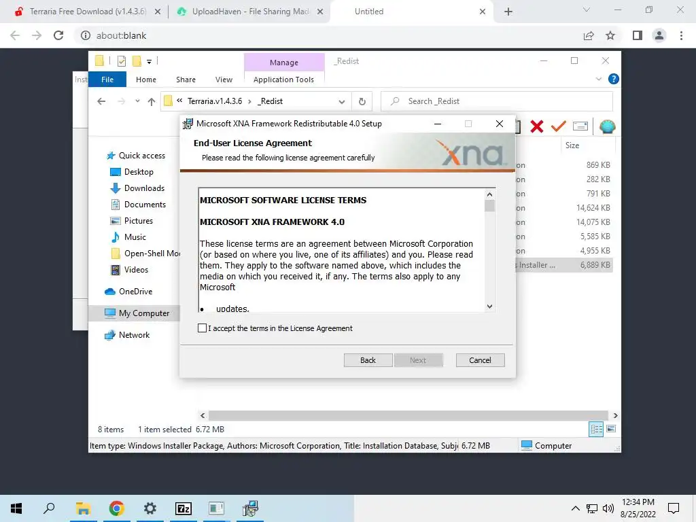The image size is (696, 522).
Task: Open Downloads in navigation pane
Action: click(x=144, y=188)
